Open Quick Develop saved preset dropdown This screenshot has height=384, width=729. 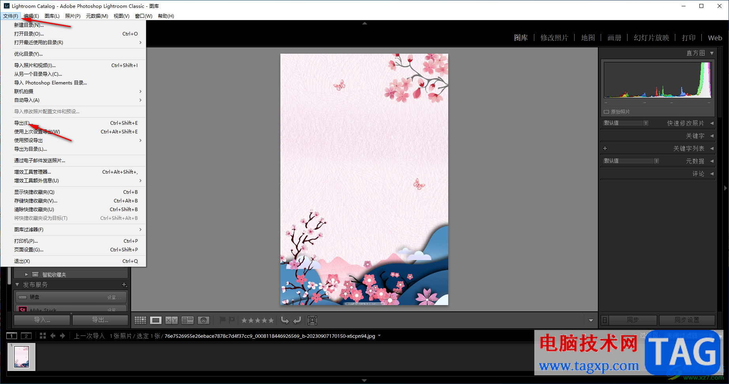coord(626,123)
